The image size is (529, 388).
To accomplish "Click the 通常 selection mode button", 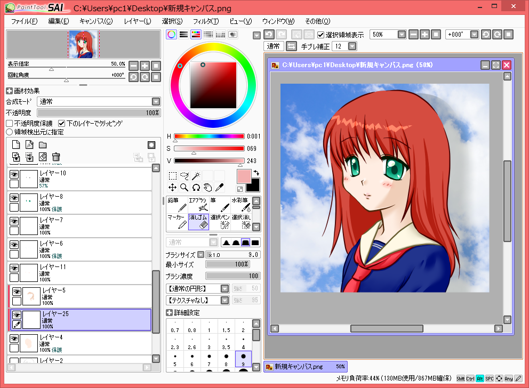I will [x=274, y=46].
